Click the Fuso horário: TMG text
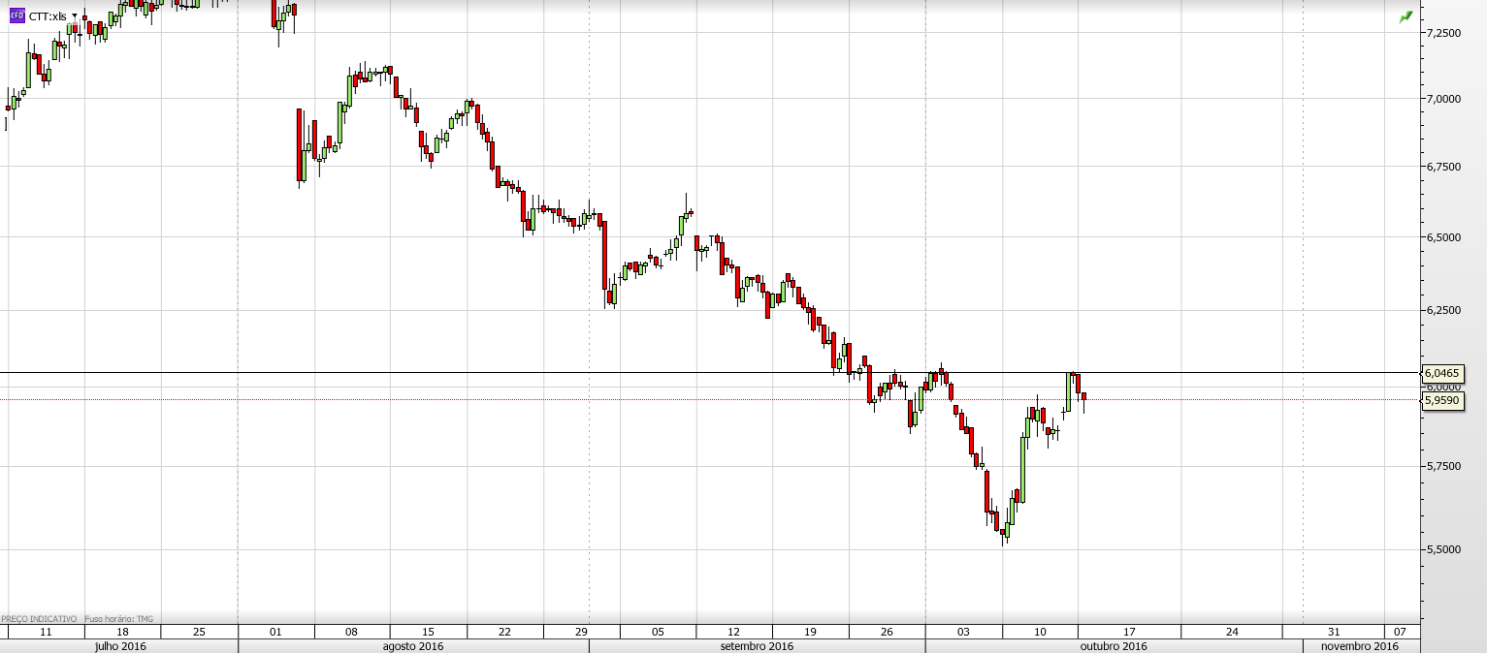1487x653 pixels. 119,618
